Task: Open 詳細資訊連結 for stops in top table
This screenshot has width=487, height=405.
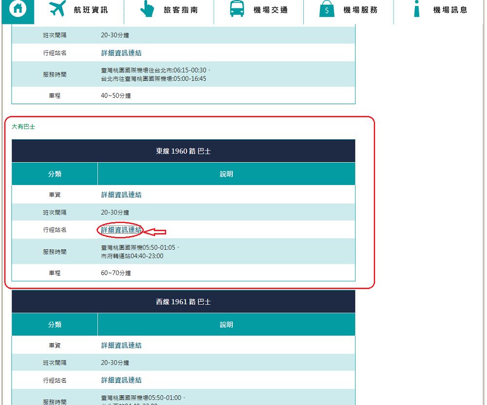Action: [121, 53]
